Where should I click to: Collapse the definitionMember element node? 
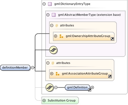click(x=32, y=67)
